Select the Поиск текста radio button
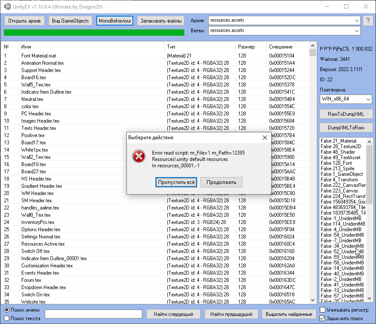Image resolution: width=376 pixels, height=324 pixels. tap(7, 318)
